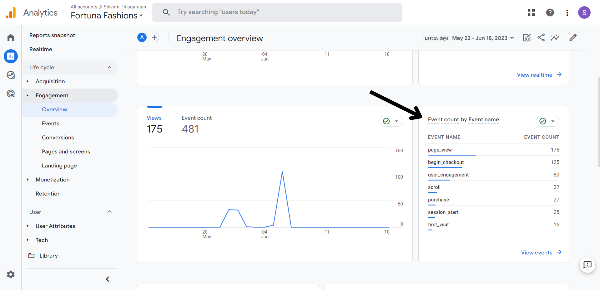Screen dimensions: 600x290
Task: Collapse the navigation with the left chevron
Action: pyautogui.click(x=108, y=279)
